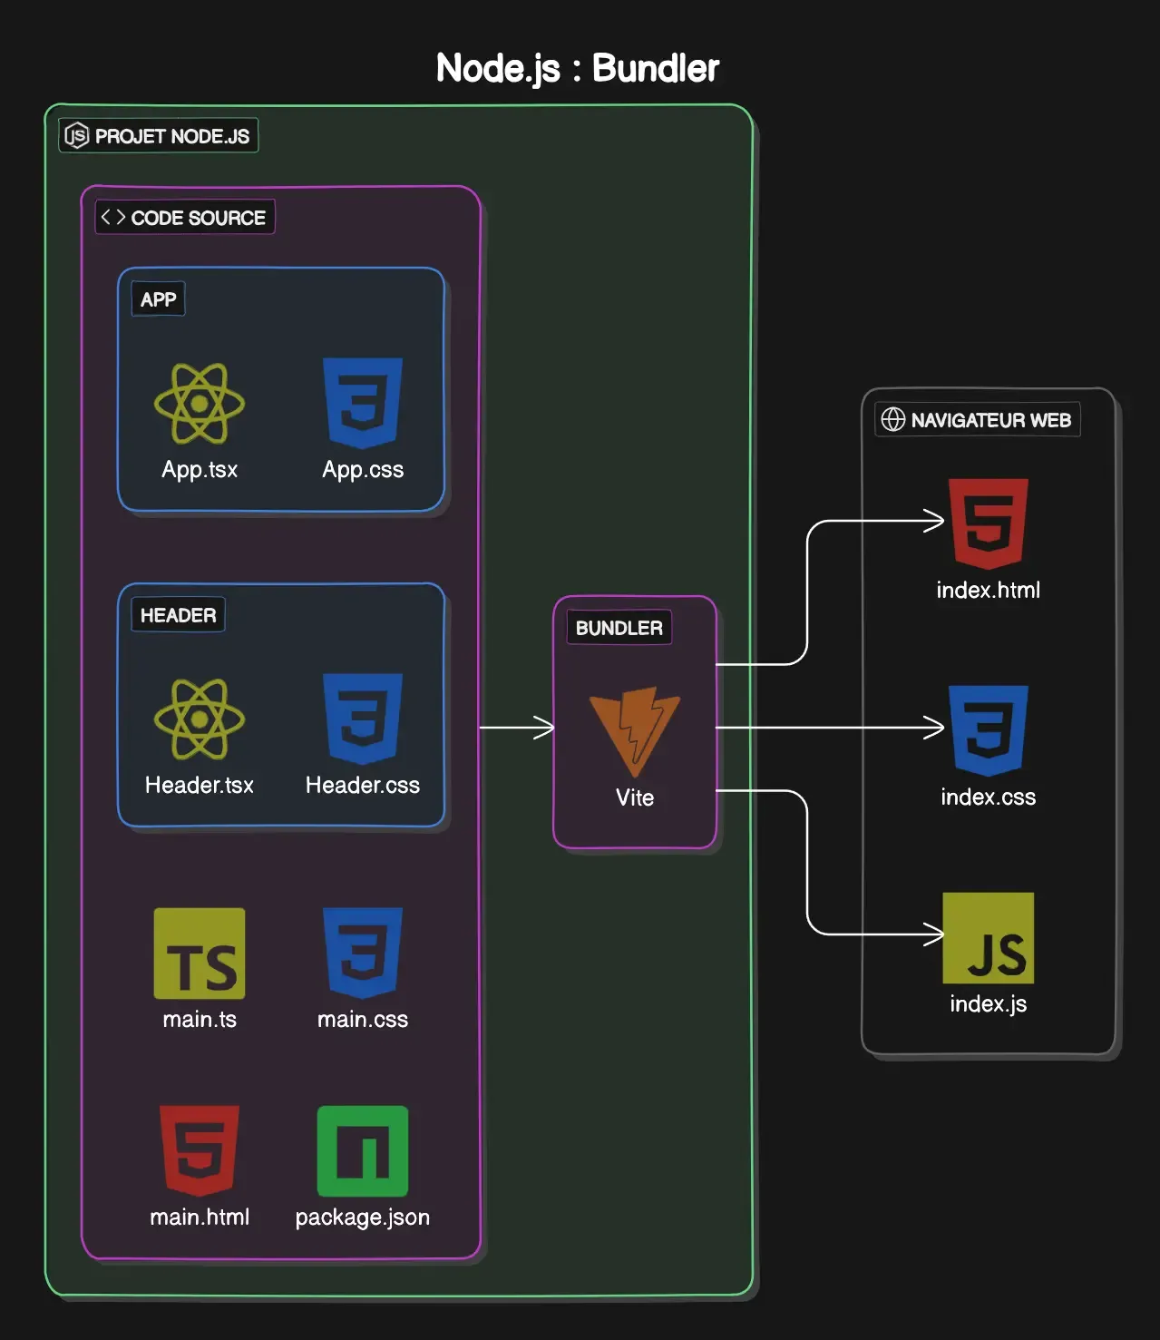Viewport: 1160px width, 1340px height.
Task: Click the NAVIGATEUR WEB label
Action: (978, 419)
